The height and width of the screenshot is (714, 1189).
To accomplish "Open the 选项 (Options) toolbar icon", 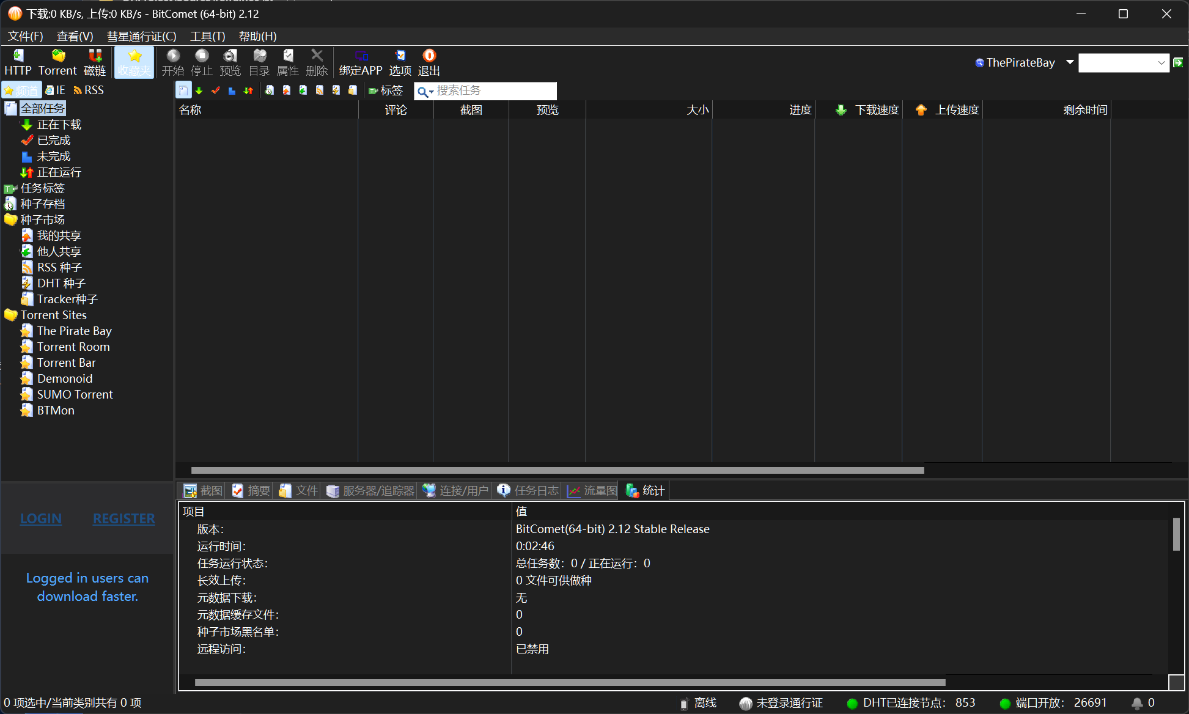I will 400,62.
